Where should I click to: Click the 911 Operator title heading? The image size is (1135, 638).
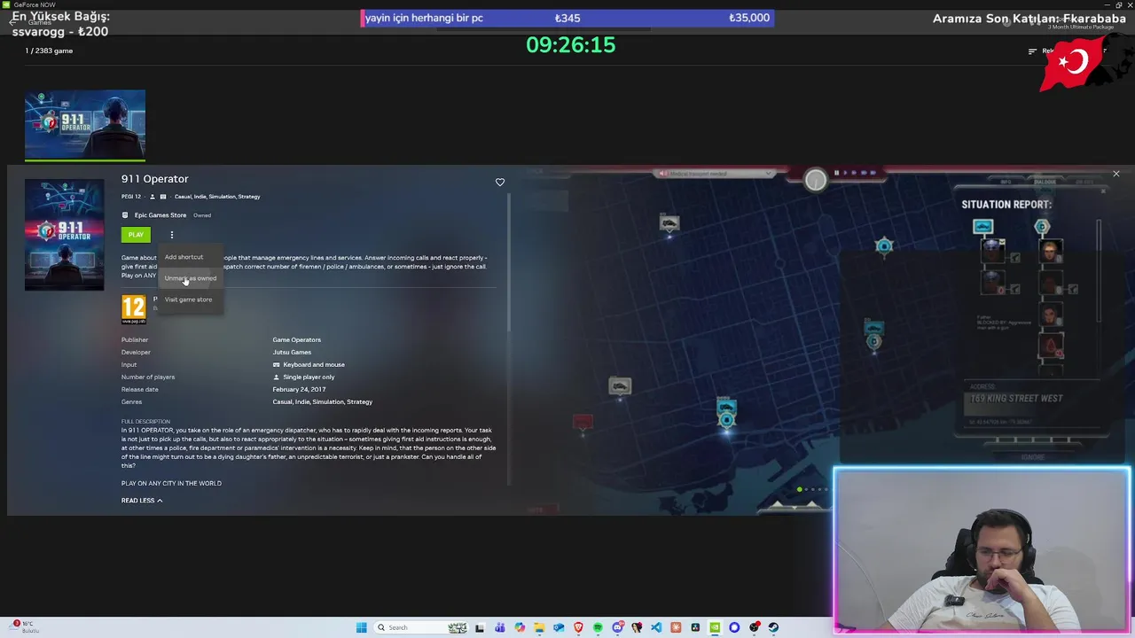(154, 179)
